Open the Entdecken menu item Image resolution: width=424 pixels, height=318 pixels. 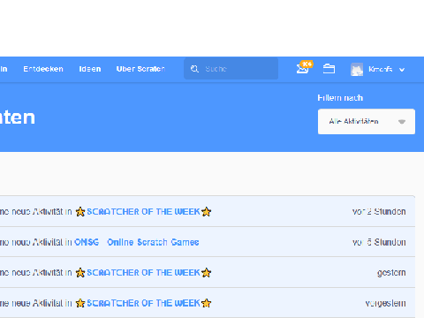(x=43, y=69)
